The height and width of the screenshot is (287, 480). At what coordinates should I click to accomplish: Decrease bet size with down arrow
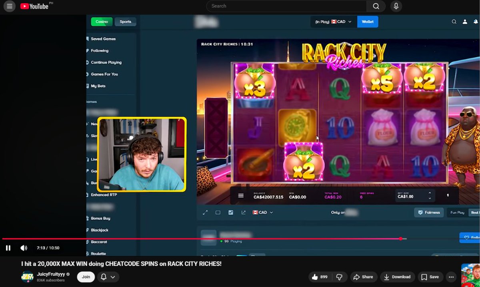[x=430, y=198]
